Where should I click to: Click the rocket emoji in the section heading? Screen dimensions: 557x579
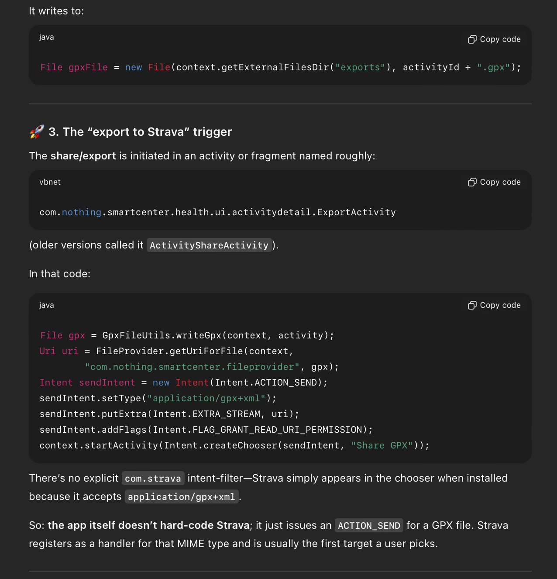click(37, 132)
